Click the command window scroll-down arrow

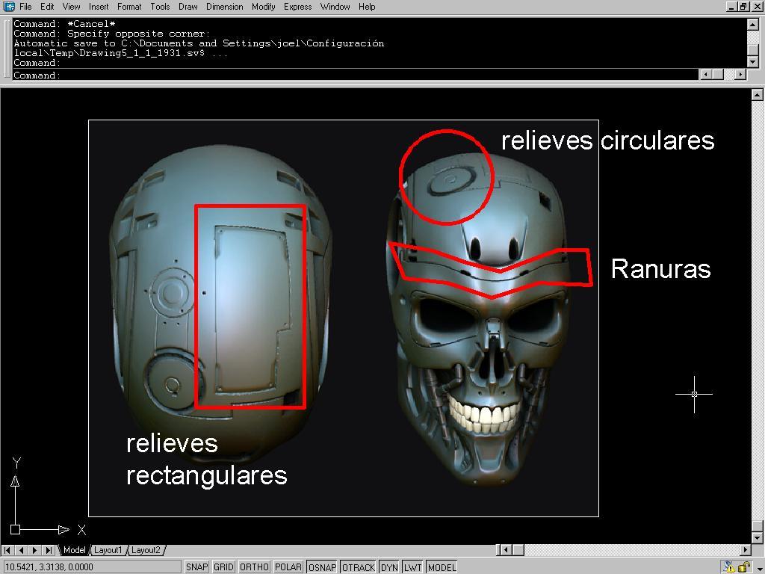pos(753,62)
